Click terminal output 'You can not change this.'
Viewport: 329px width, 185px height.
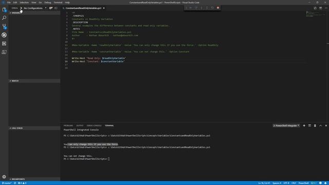click(x=78, y=156)
